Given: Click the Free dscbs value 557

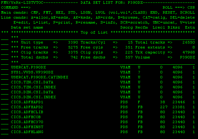Looking at the screenshot, I should (129, 57).
